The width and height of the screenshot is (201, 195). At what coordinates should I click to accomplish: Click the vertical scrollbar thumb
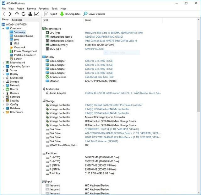tap(198, 76)
